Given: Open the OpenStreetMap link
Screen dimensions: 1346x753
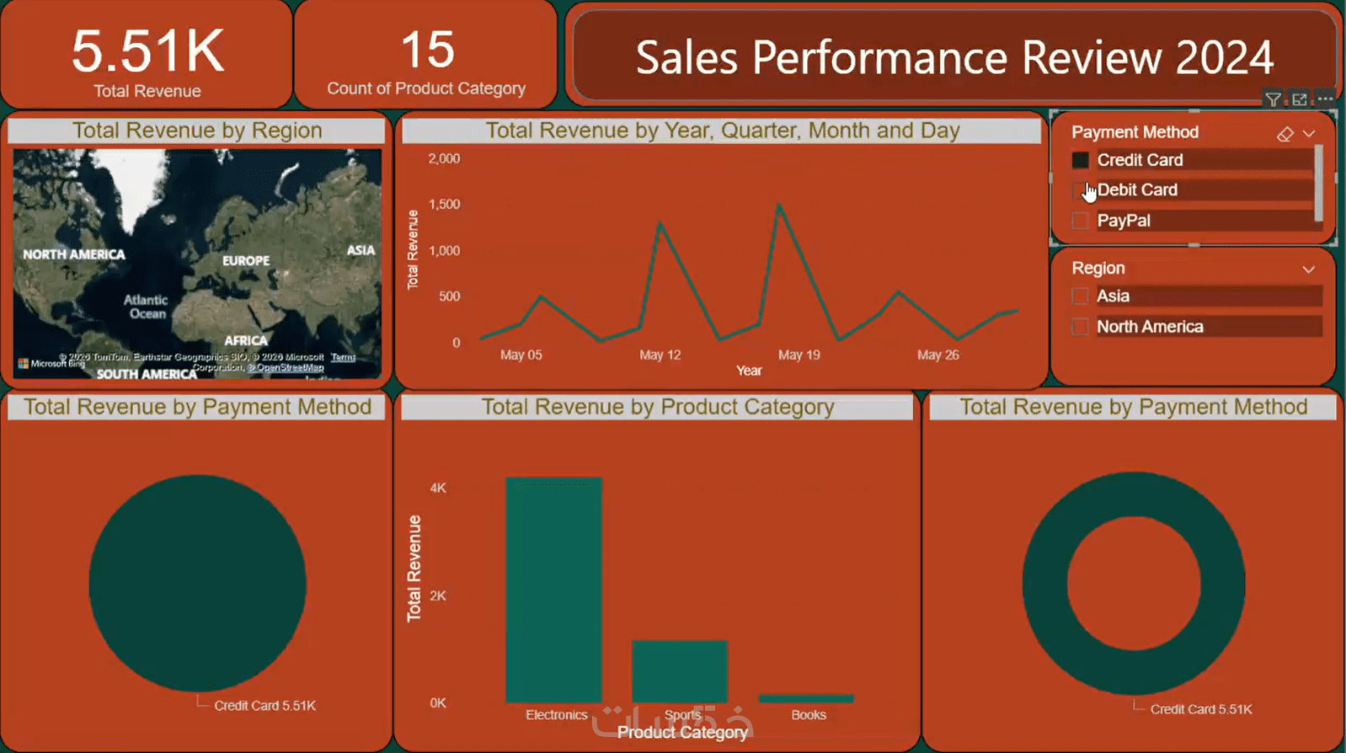Looking at the screenshot, I should point(286,367).
